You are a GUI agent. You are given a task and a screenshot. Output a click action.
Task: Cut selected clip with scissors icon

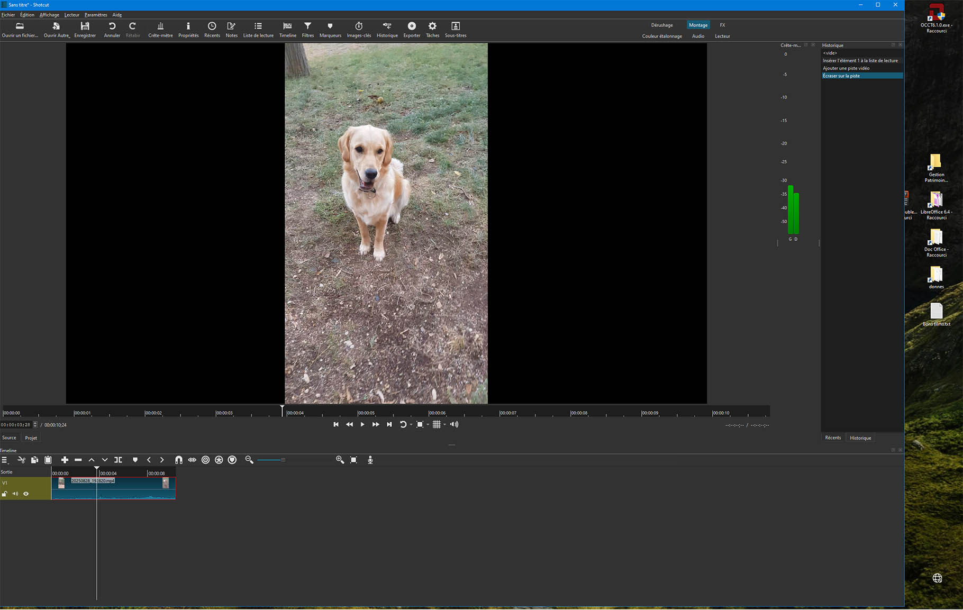coord(21,460)
